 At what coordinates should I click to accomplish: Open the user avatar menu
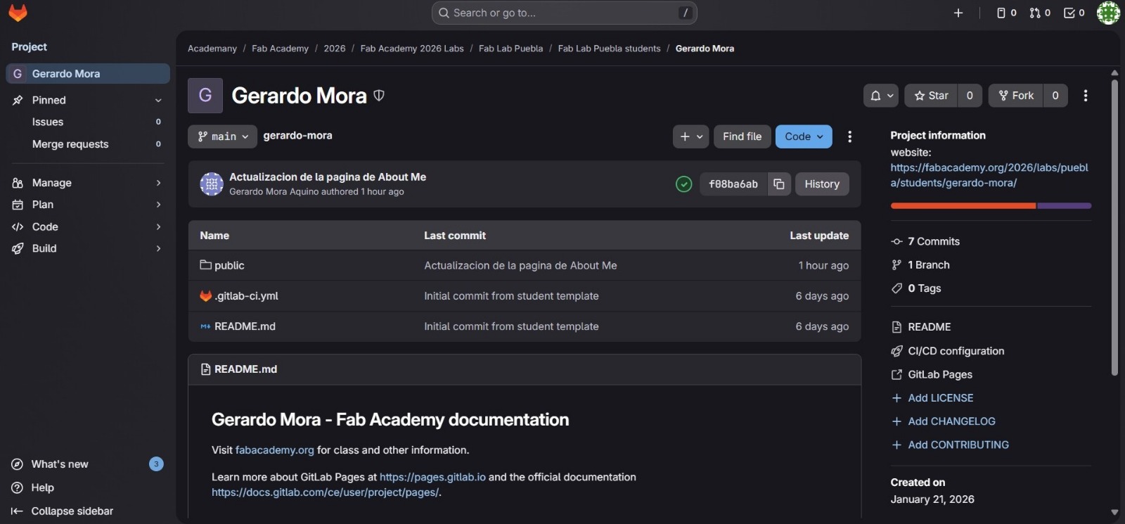(x=1108, y=13)
